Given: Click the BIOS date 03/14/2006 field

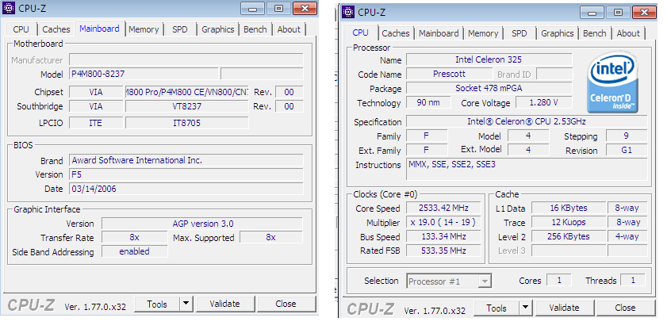Looking at the screenshot, I should (186, 189).
